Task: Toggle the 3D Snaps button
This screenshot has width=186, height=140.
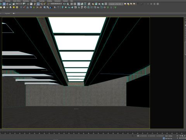Action: click(x=35, y=4)
